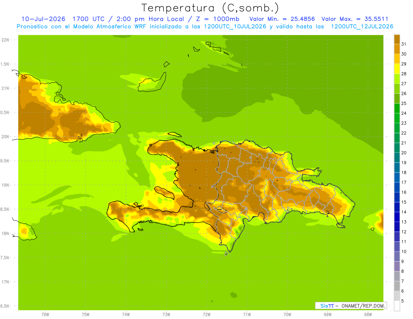Screen dimensions: 413x319
Task: Click legend swatch between 26 and 27
Action: pyautogui.click(x=397, y=88)
